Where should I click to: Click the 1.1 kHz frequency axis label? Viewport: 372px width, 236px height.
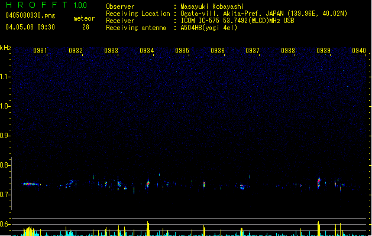click(4, 77)
